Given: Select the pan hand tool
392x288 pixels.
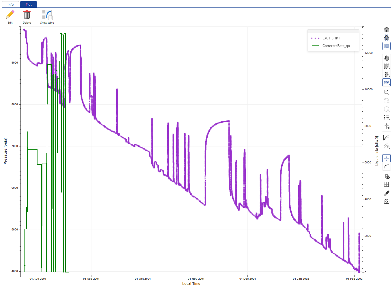Looking at the screenshot, I should coord(387,58).
